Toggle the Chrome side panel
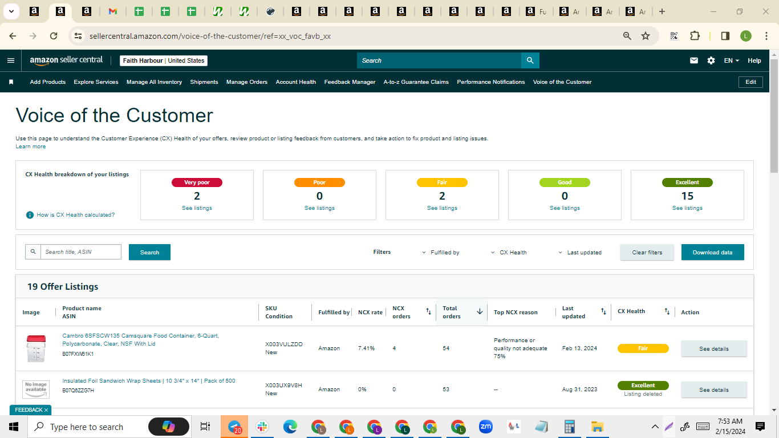This screenshot has height=438, width=779. pyautogui.click(x=725, y=36)
